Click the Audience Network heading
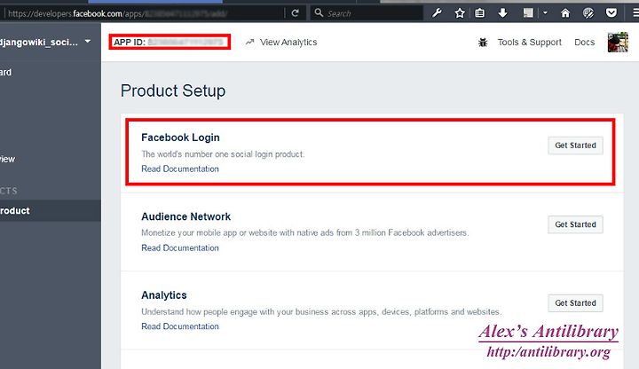Image resolution: width=639 pixels, height=369 pixels. pyautogui.click(x=185, y=216)
